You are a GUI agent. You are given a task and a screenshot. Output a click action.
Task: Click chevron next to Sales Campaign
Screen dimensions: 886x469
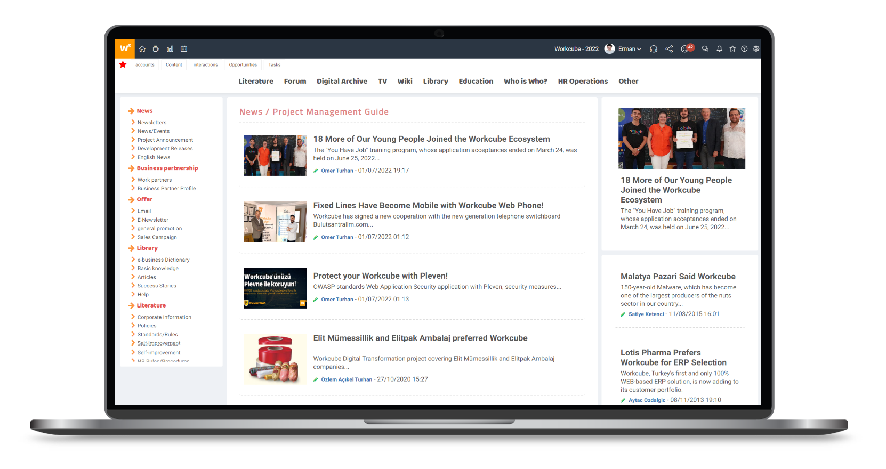[133, 237]
